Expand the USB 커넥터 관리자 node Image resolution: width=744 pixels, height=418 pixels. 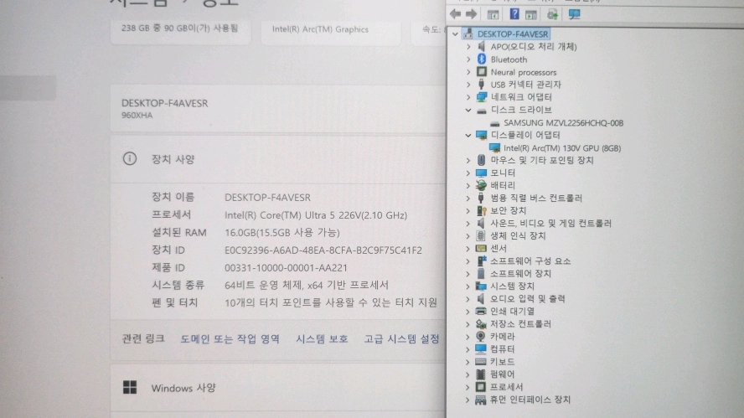click(x=468, y=85)
